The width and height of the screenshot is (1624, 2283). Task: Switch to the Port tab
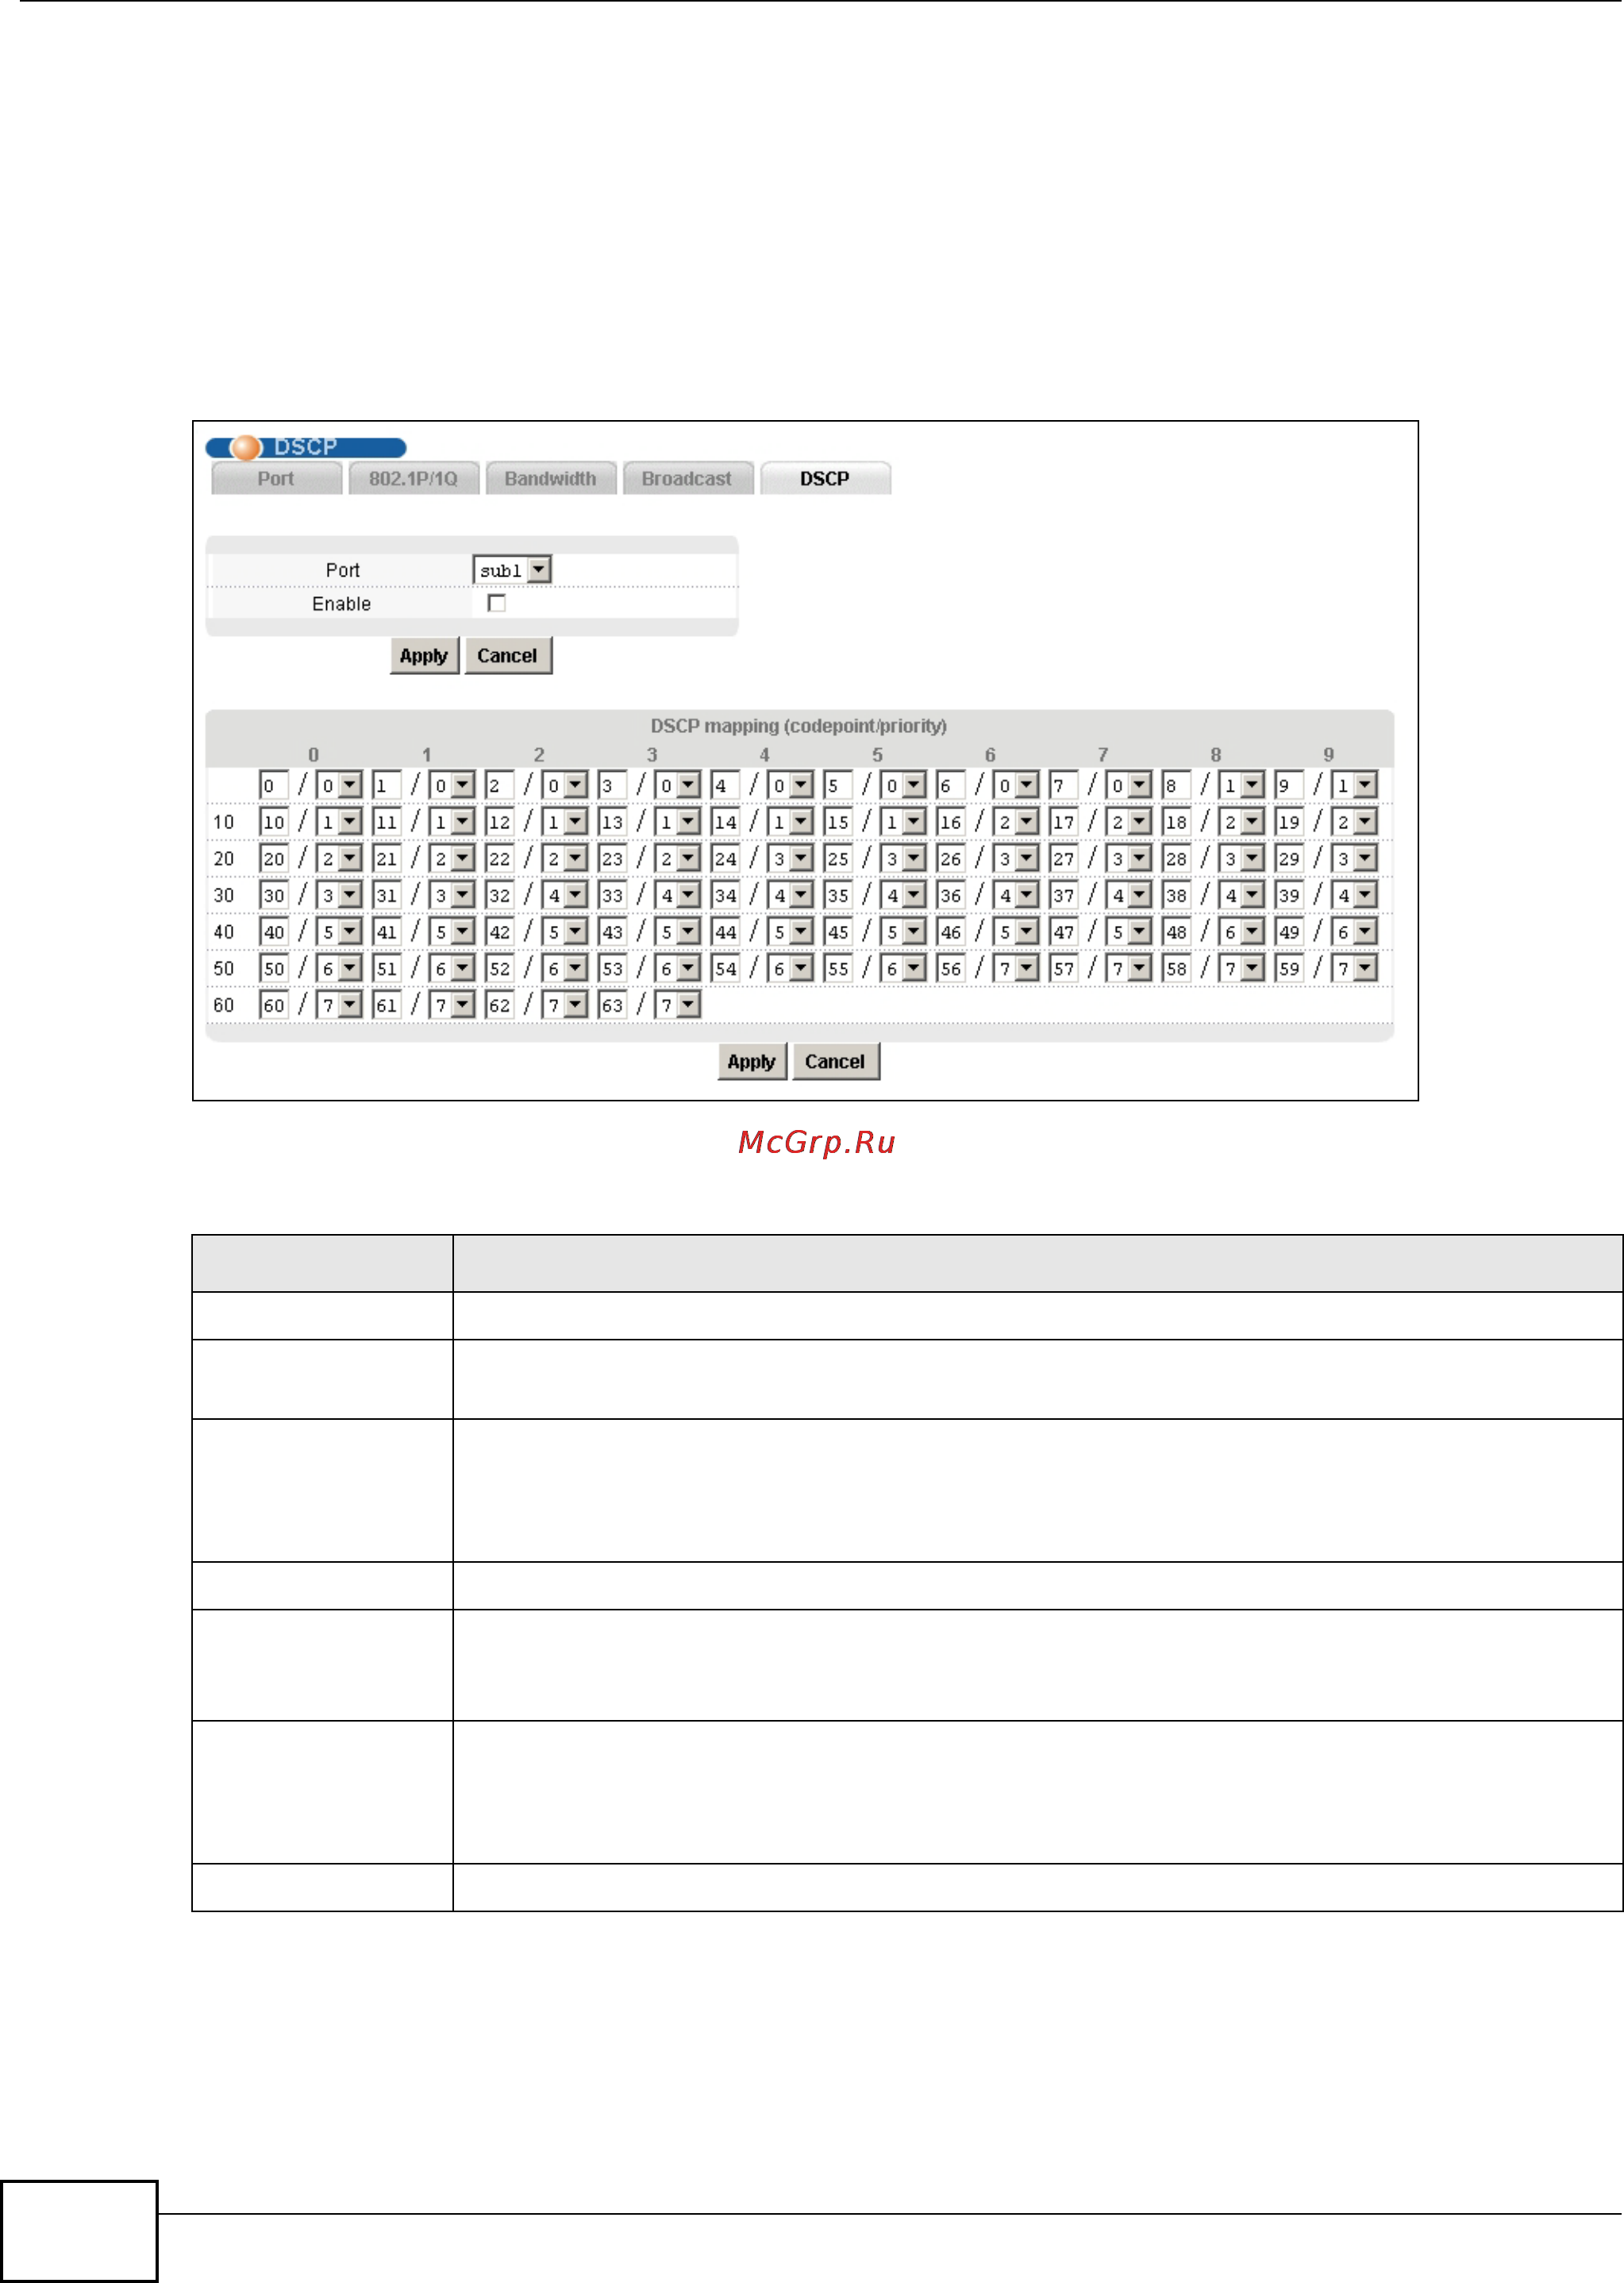[276, 478]
